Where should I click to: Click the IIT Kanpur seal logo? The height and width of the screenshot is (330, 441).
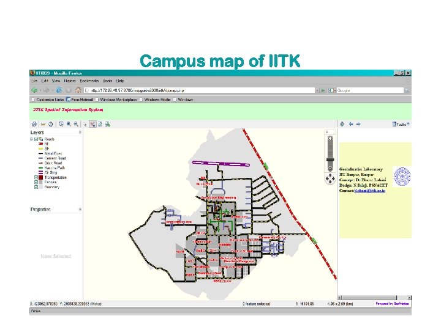click(x=402, y=177)
